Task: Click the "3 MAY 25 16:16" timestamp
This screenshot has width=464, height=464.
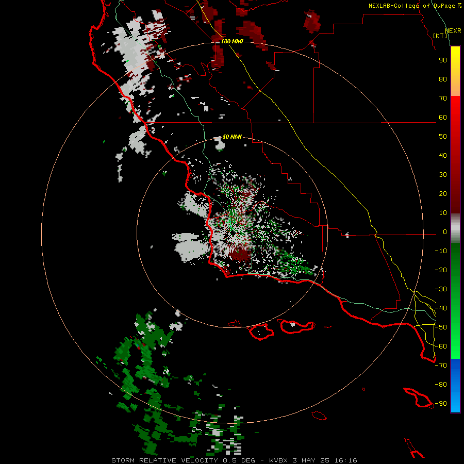Action: (325, 460)
